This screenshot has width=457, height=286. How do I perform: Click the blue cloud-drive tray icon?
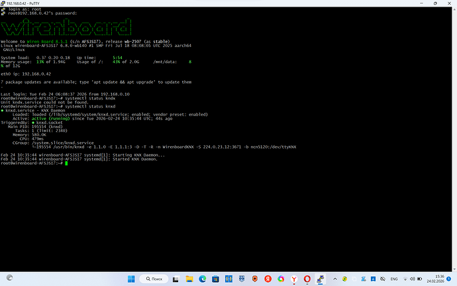(x=364, y=279)
